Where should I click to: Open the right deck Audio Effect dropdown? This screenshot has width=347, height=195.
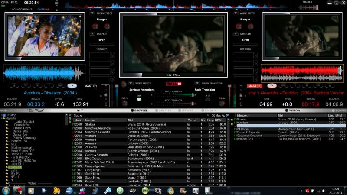point(236,13)
